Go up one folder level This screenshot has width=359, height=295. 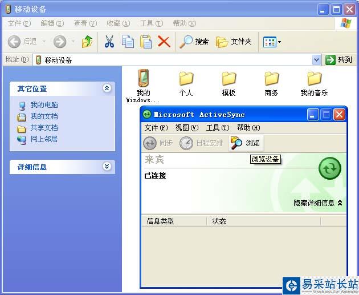click(87, 42)
